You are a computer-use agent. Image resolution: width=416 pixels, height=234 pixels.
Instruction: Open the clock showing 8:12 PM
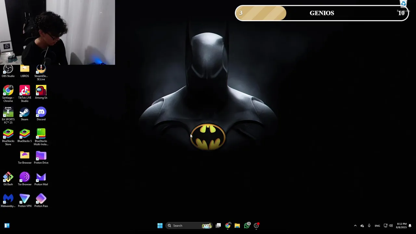[402, 226]
